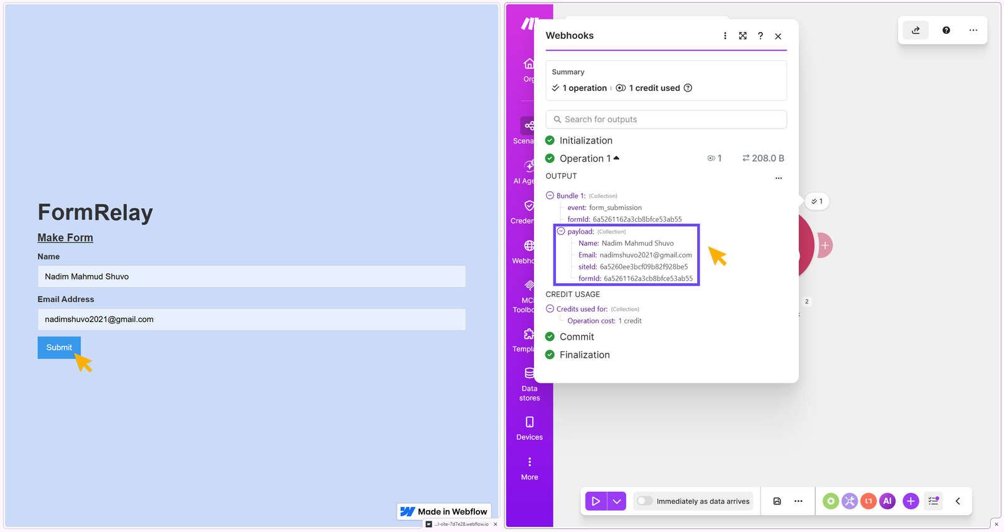Select the payload Name value Nadim Mahmud Shuvo
The height and width of the screenshot is (532, 1004).
(x=638, y=243)
